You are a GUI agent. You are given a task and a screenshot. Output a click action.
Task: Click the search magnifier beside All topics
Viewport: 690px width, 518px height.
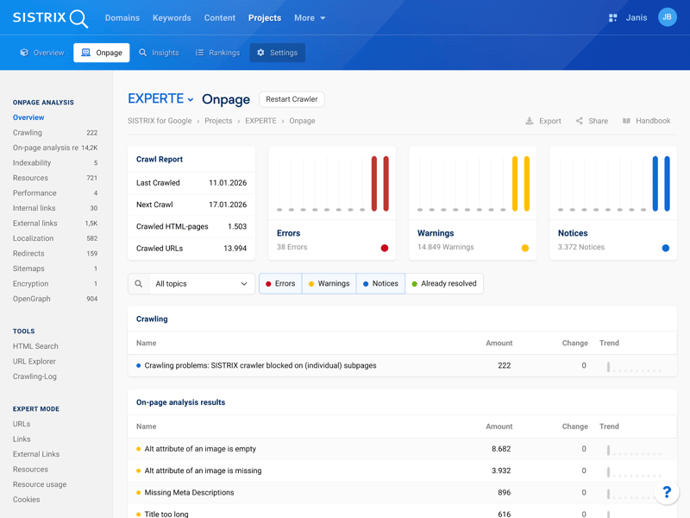pyautogui.click(x=138, y=283)
